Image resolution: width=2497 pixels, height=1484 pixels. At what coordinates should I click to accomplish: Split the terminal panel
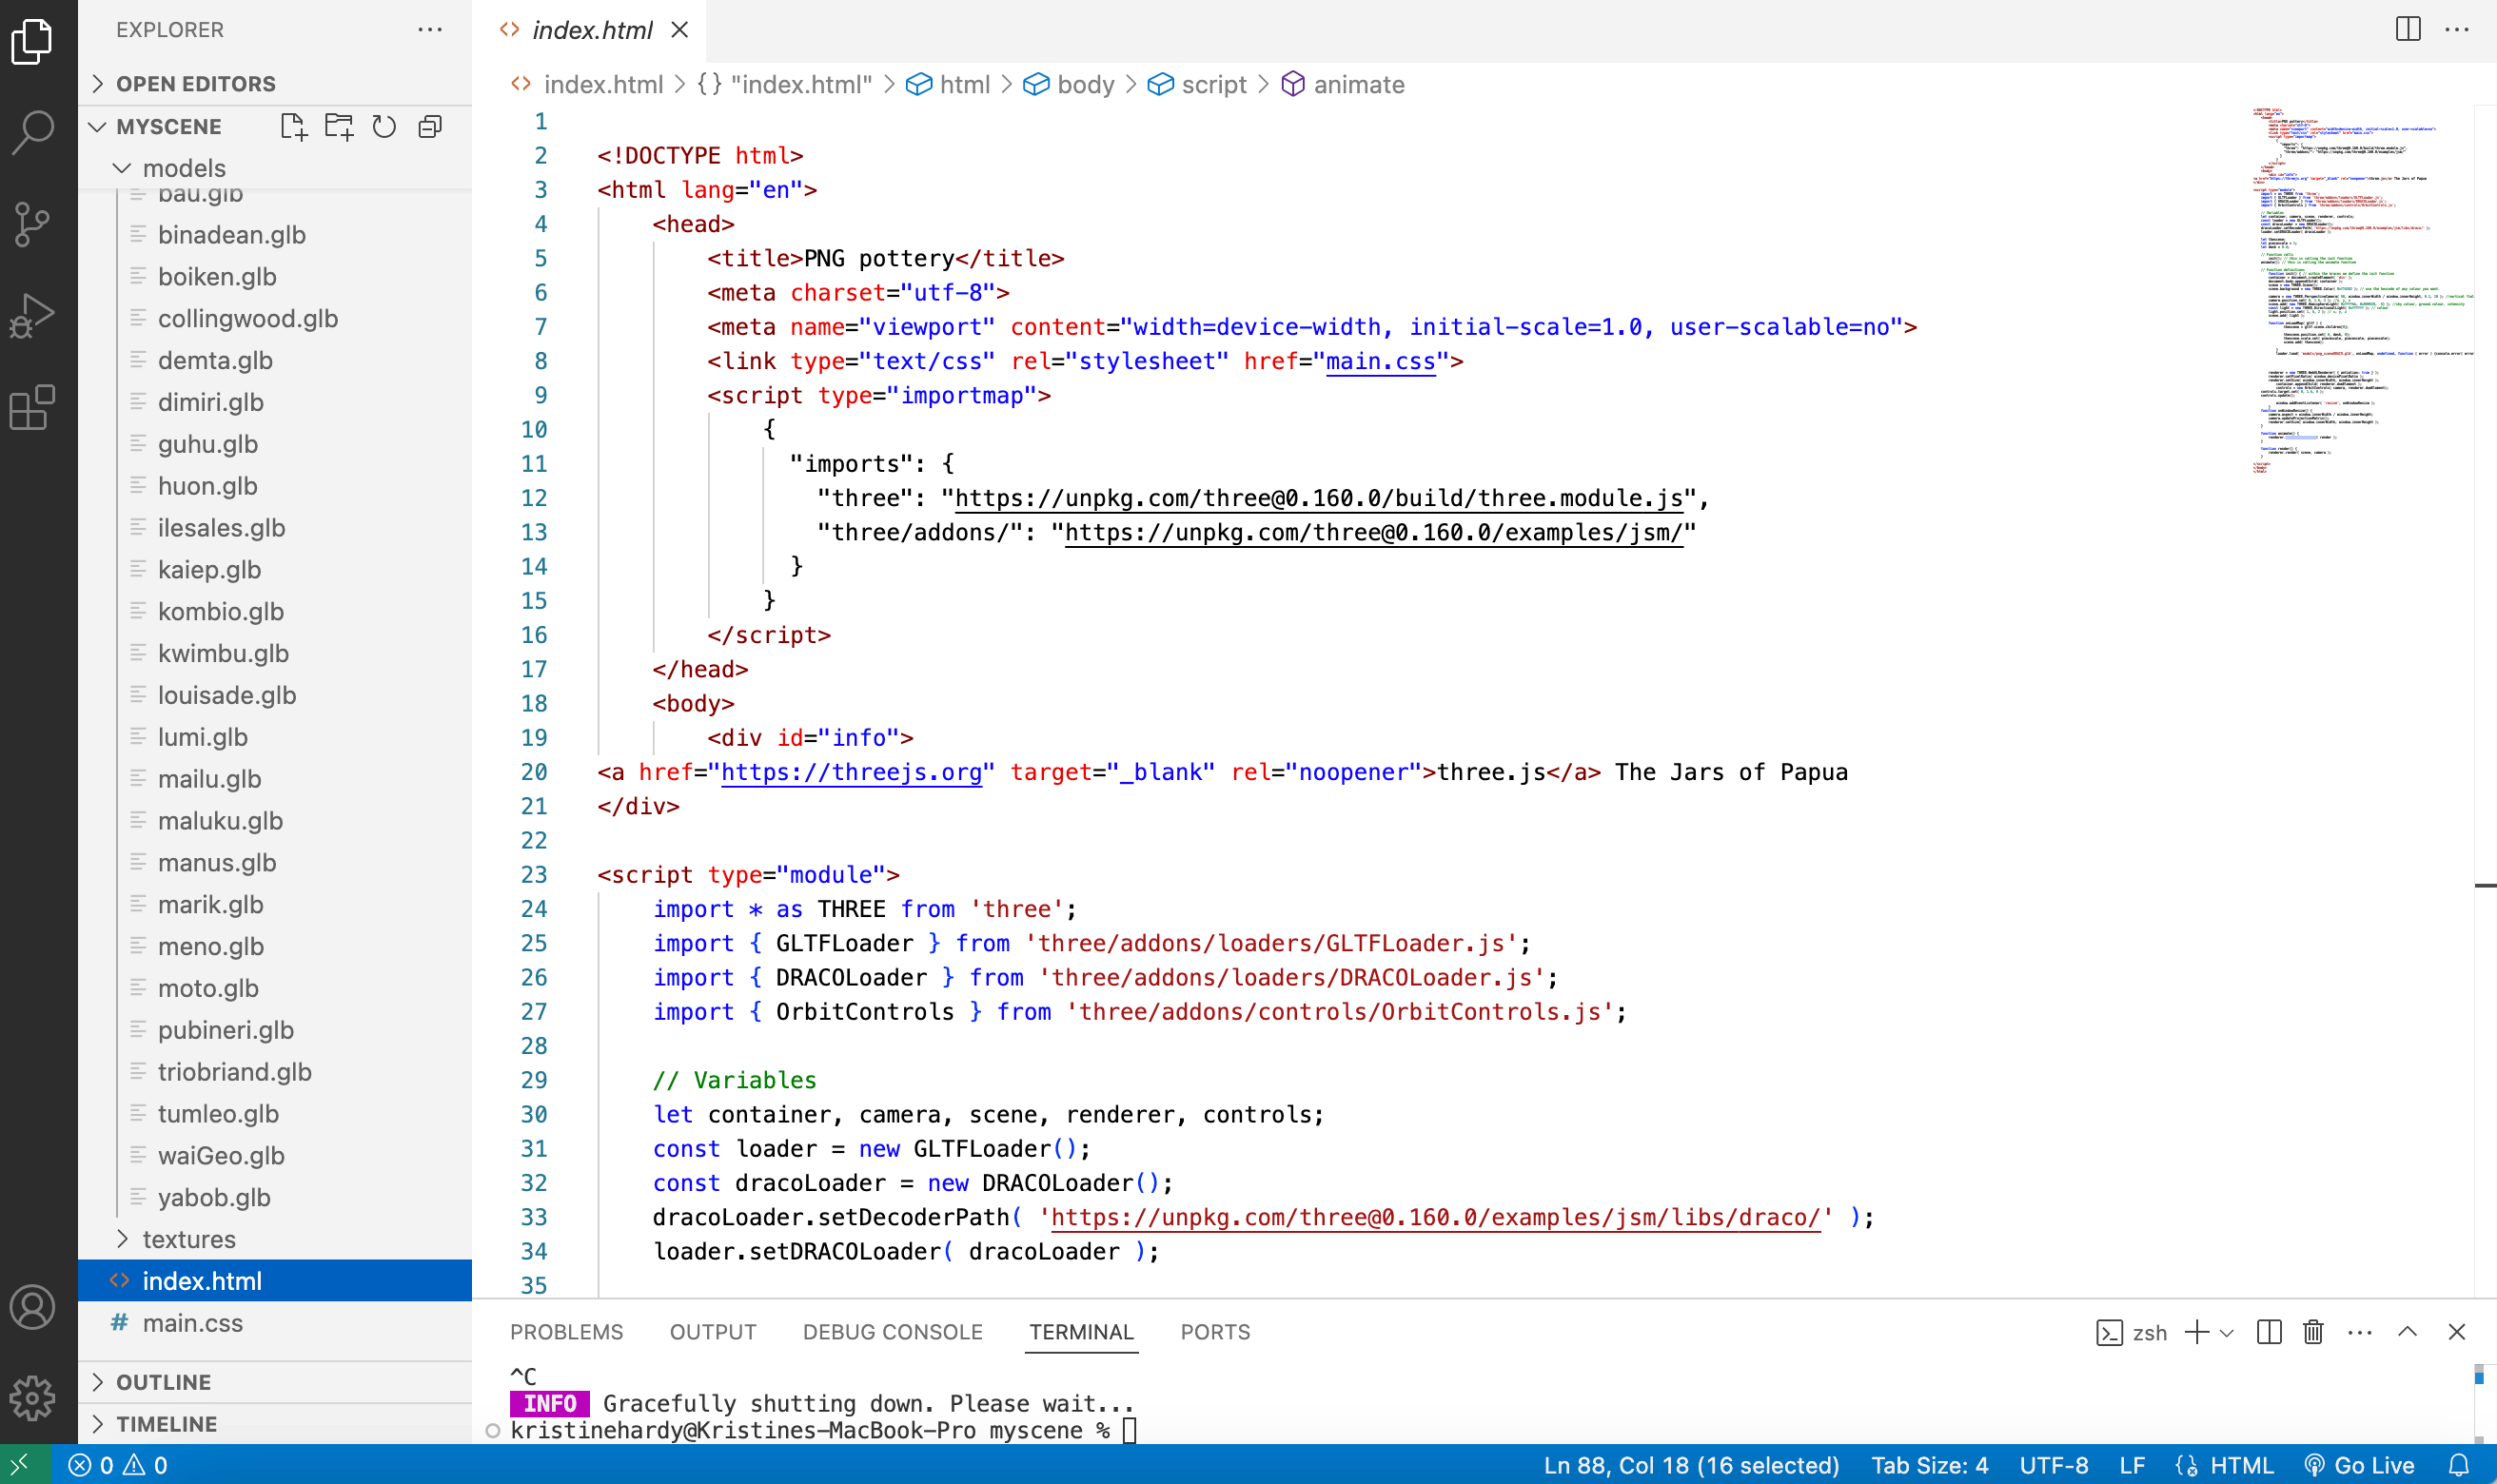click(x=2269, y=1332)
